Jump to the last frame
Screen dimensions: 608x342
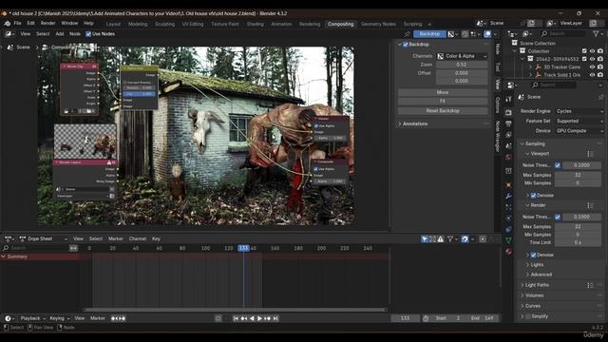(x=275, y=318)
